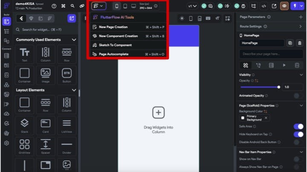The height and width of the screenshot is (172, 307).
Task: Select New Page Creation menu item
Action: pyautogui.click(x=128, y=27)
